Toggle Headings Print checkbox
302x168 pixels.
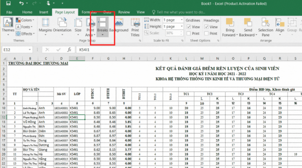206,33
